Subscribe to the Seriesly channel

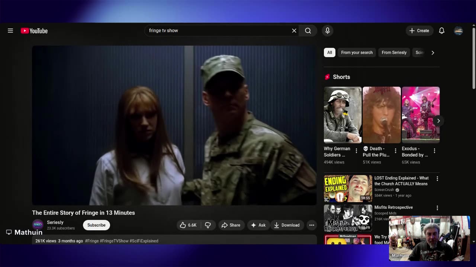[x=96, y=225]
